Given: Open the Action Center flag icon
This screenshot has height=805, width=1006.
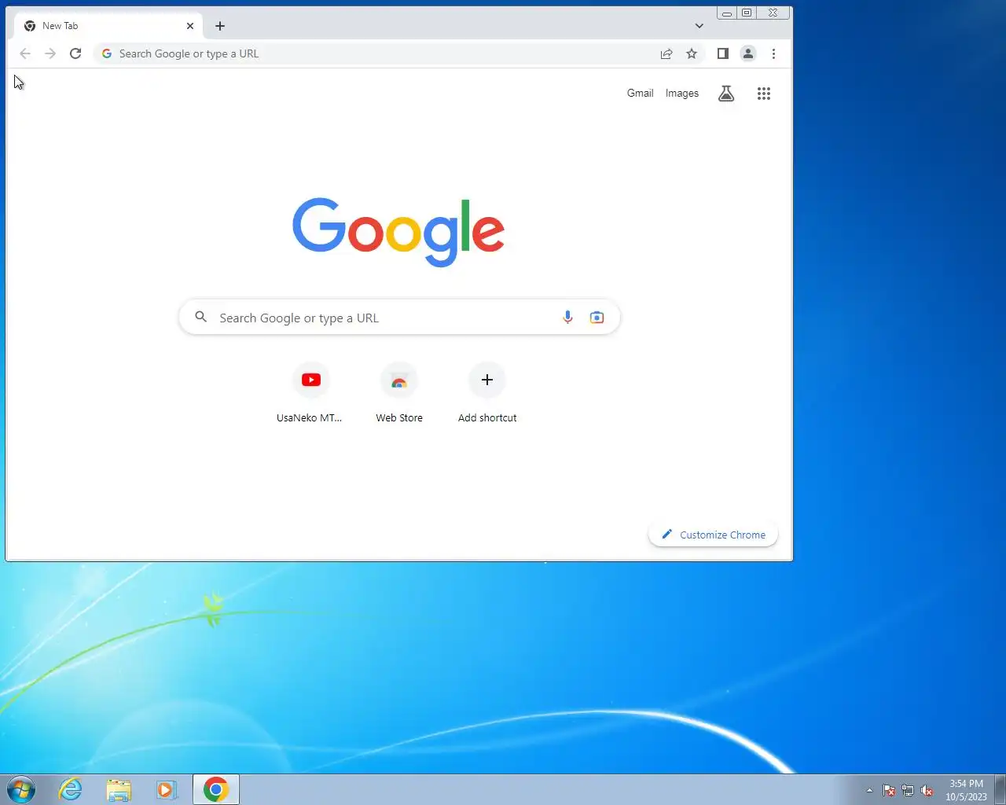Looking at the screenshot, I should coord(889,791).
